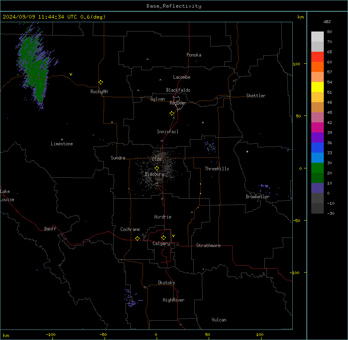Click the Base_Reflectivity title
The height and width of the screenshot is (340, 348).
click(x=174, y=6)
